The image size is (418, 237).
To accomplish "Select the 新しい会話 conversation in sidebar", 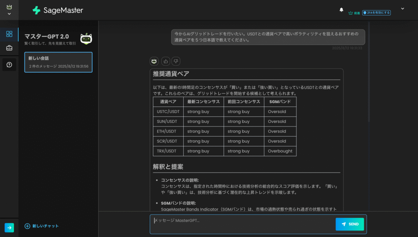I will pos(58,62).
